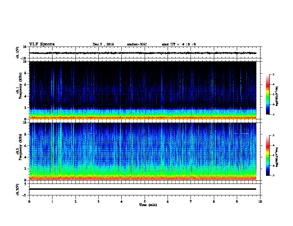This screenshot has height=226, width=293.
Task: Click time axis tick label "4"
Action: [x=122, y=202]
